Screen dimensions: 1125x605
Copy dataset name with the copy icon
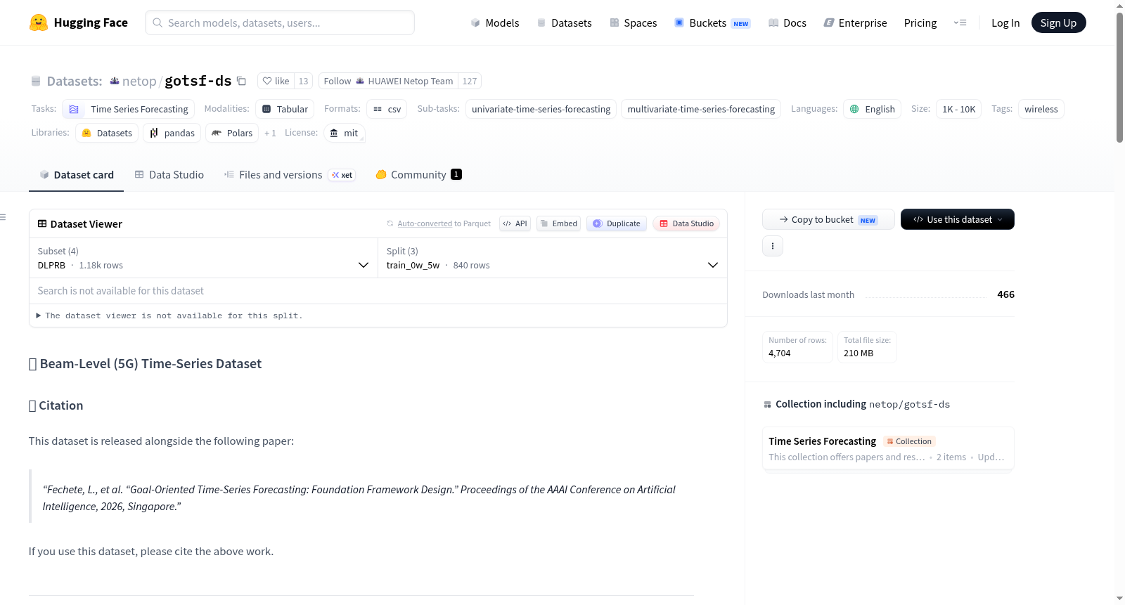click(x=241, y=81)
